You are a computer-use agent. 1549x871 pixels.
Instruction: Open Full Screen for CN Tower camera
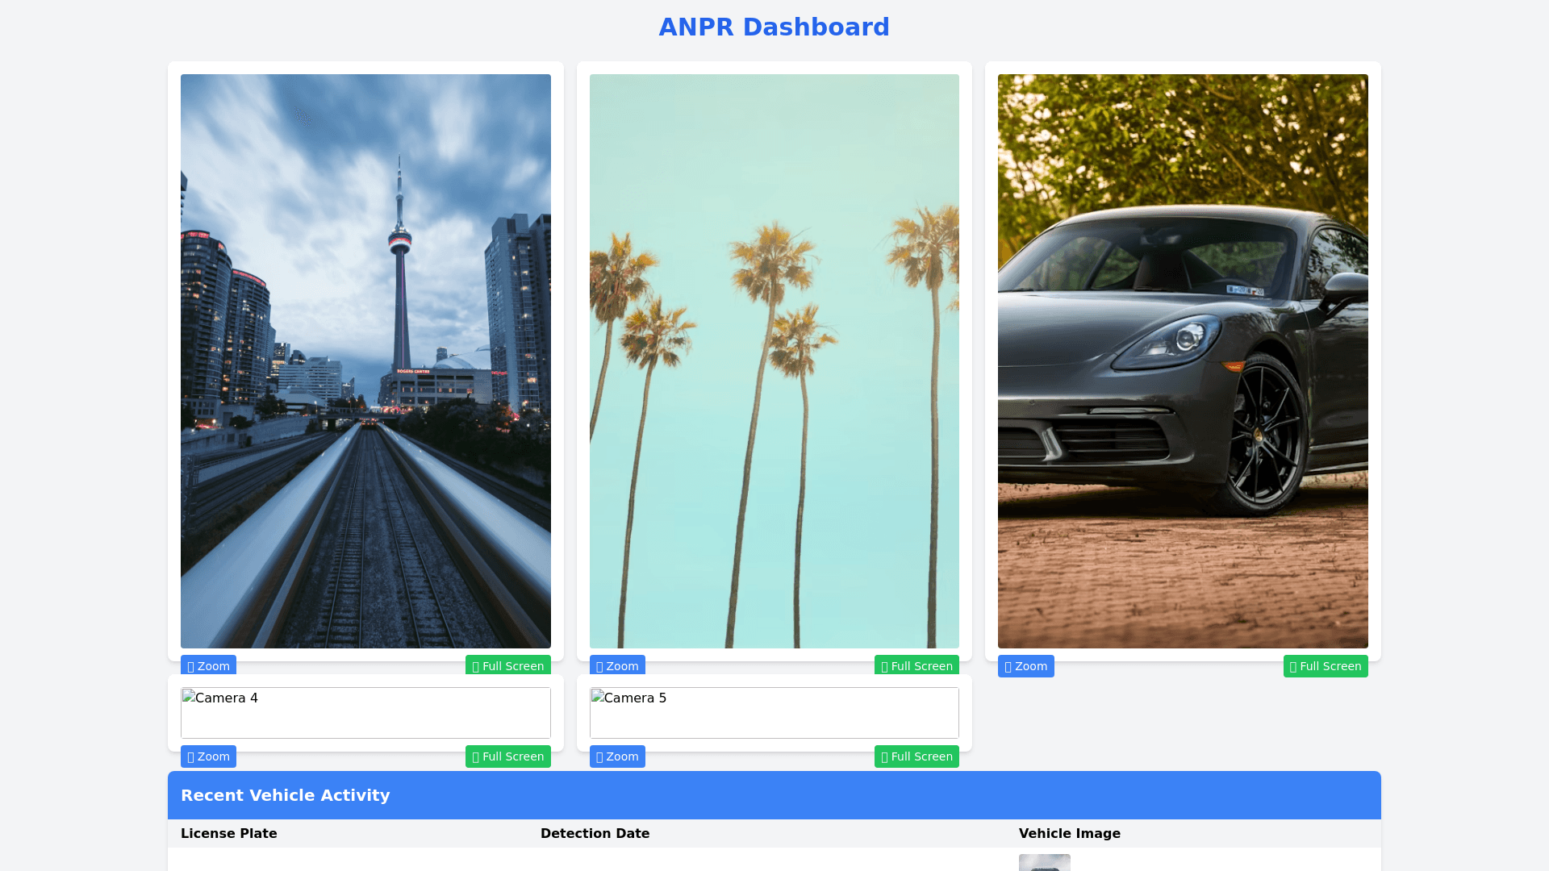tap(507, 666)
